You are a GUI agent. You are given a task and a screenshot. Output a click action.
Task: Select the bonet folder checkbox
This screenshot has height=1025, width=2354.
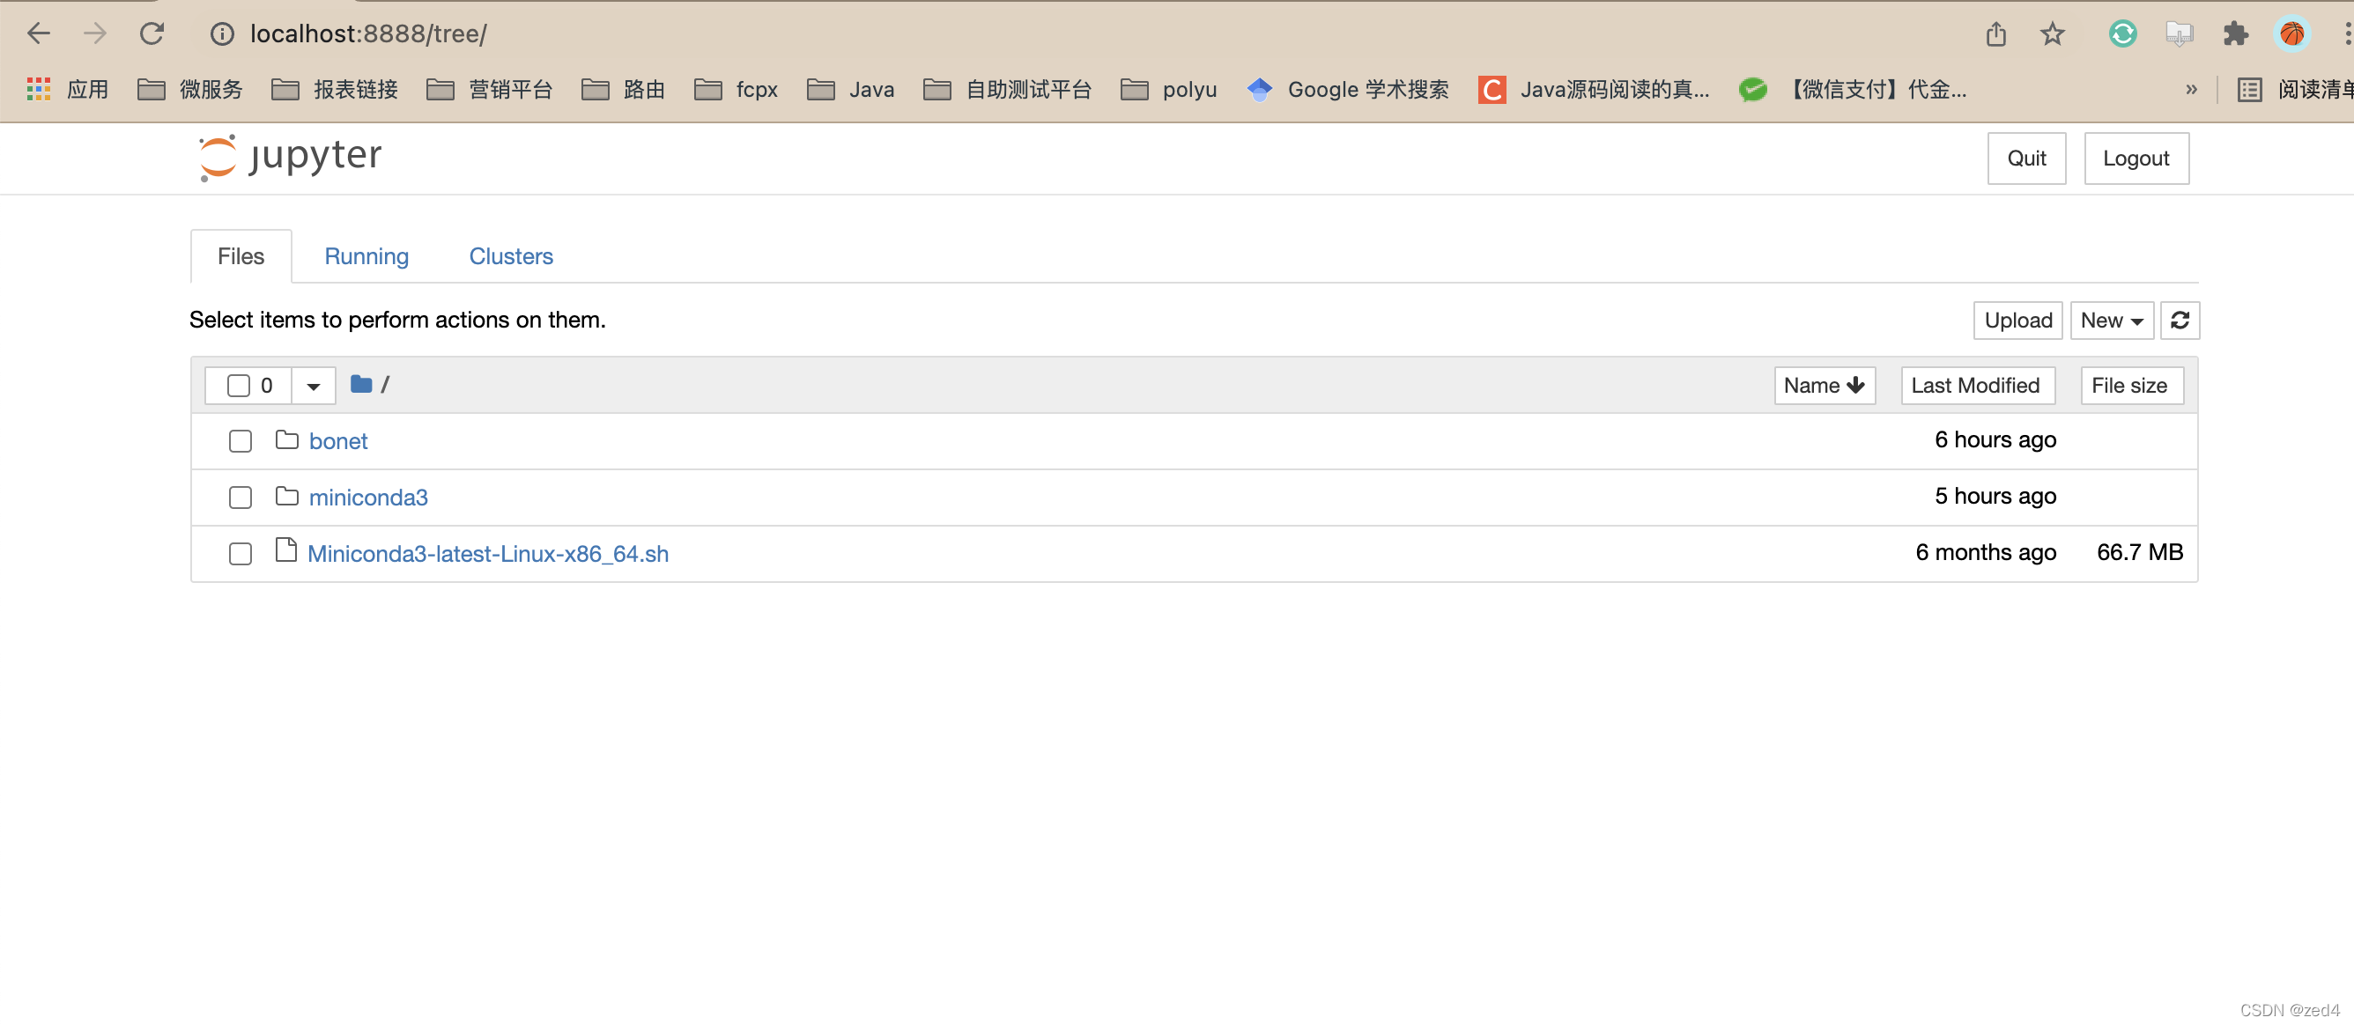(241, 441)
